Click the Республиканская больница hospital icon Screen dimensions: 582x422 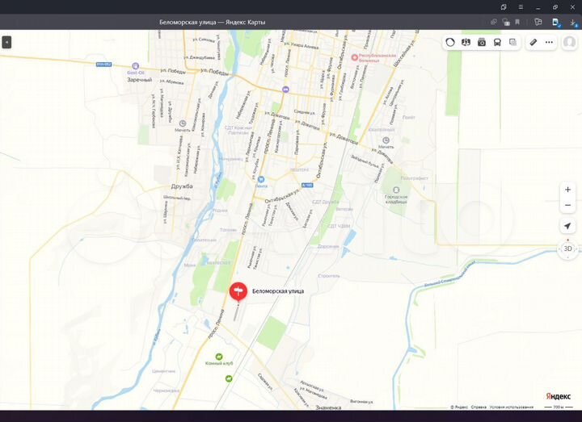tap(355, 57)
